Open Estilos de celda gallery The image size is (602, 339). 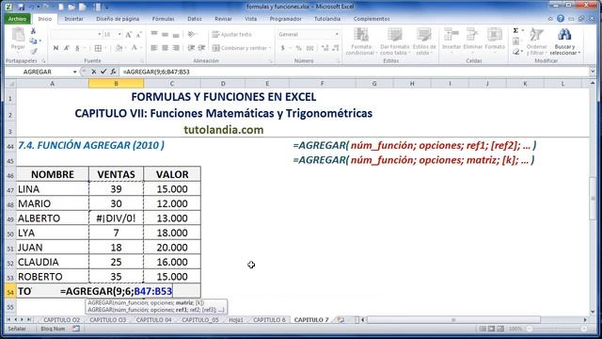pyautogui.click(x=424, y=41)
